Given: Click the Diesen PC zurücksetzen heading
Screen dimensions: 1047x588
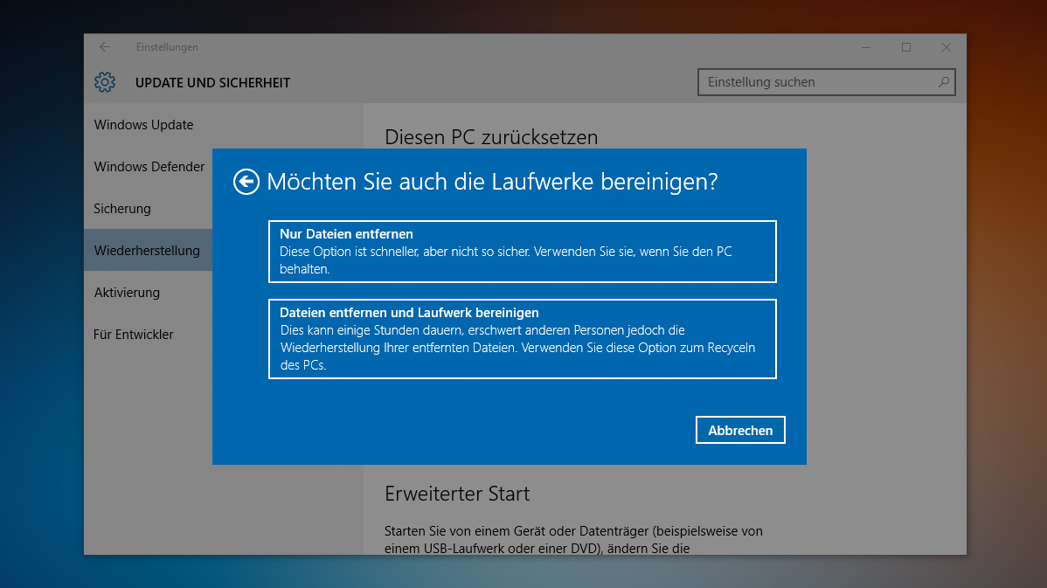Looking at the screenshot, I should (491, 137).
